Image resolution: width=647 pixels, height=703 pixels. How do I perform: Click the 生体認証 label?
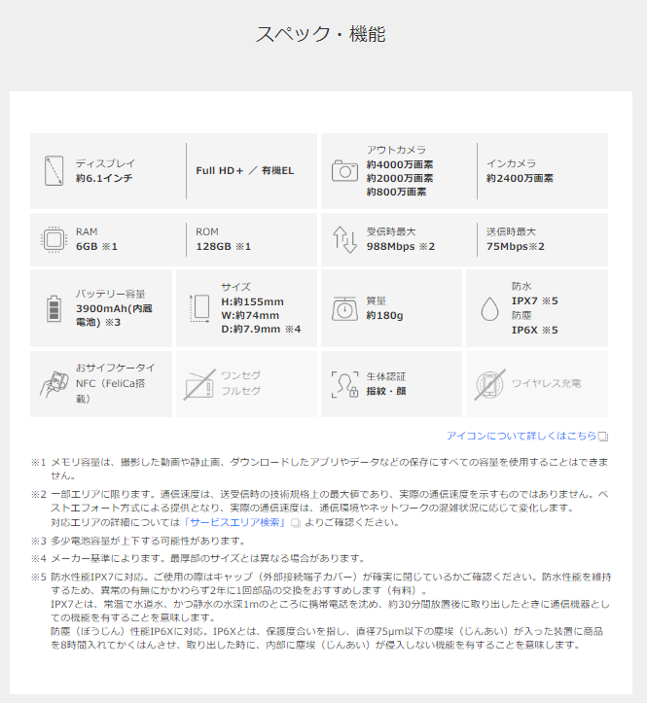pos(386,376)
